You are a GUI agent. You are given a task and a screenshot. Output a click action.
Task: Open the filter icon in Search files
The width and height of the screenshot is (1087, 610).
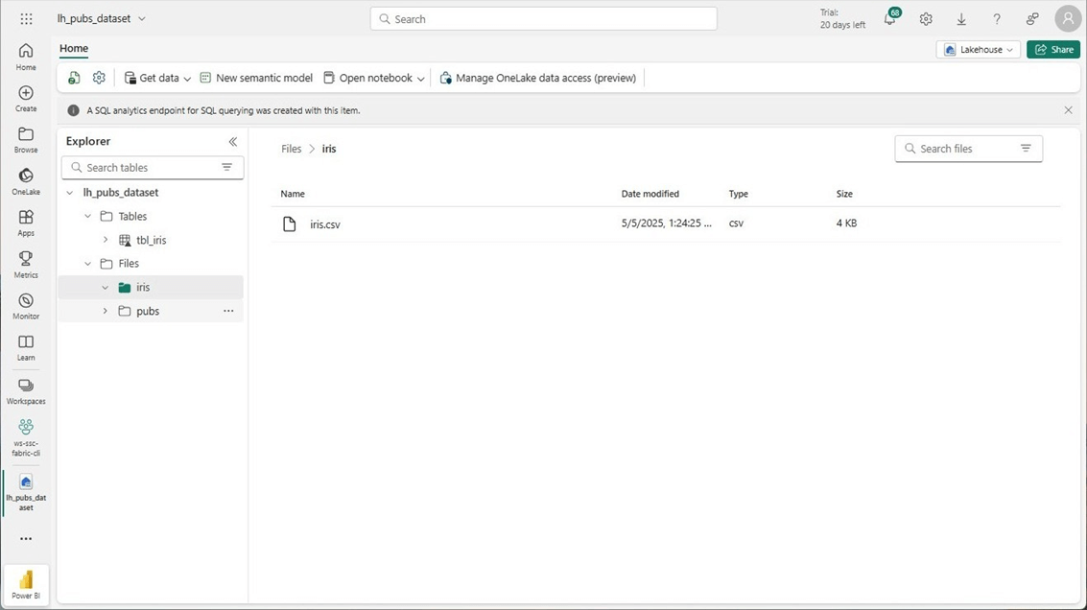[1026, 149]
